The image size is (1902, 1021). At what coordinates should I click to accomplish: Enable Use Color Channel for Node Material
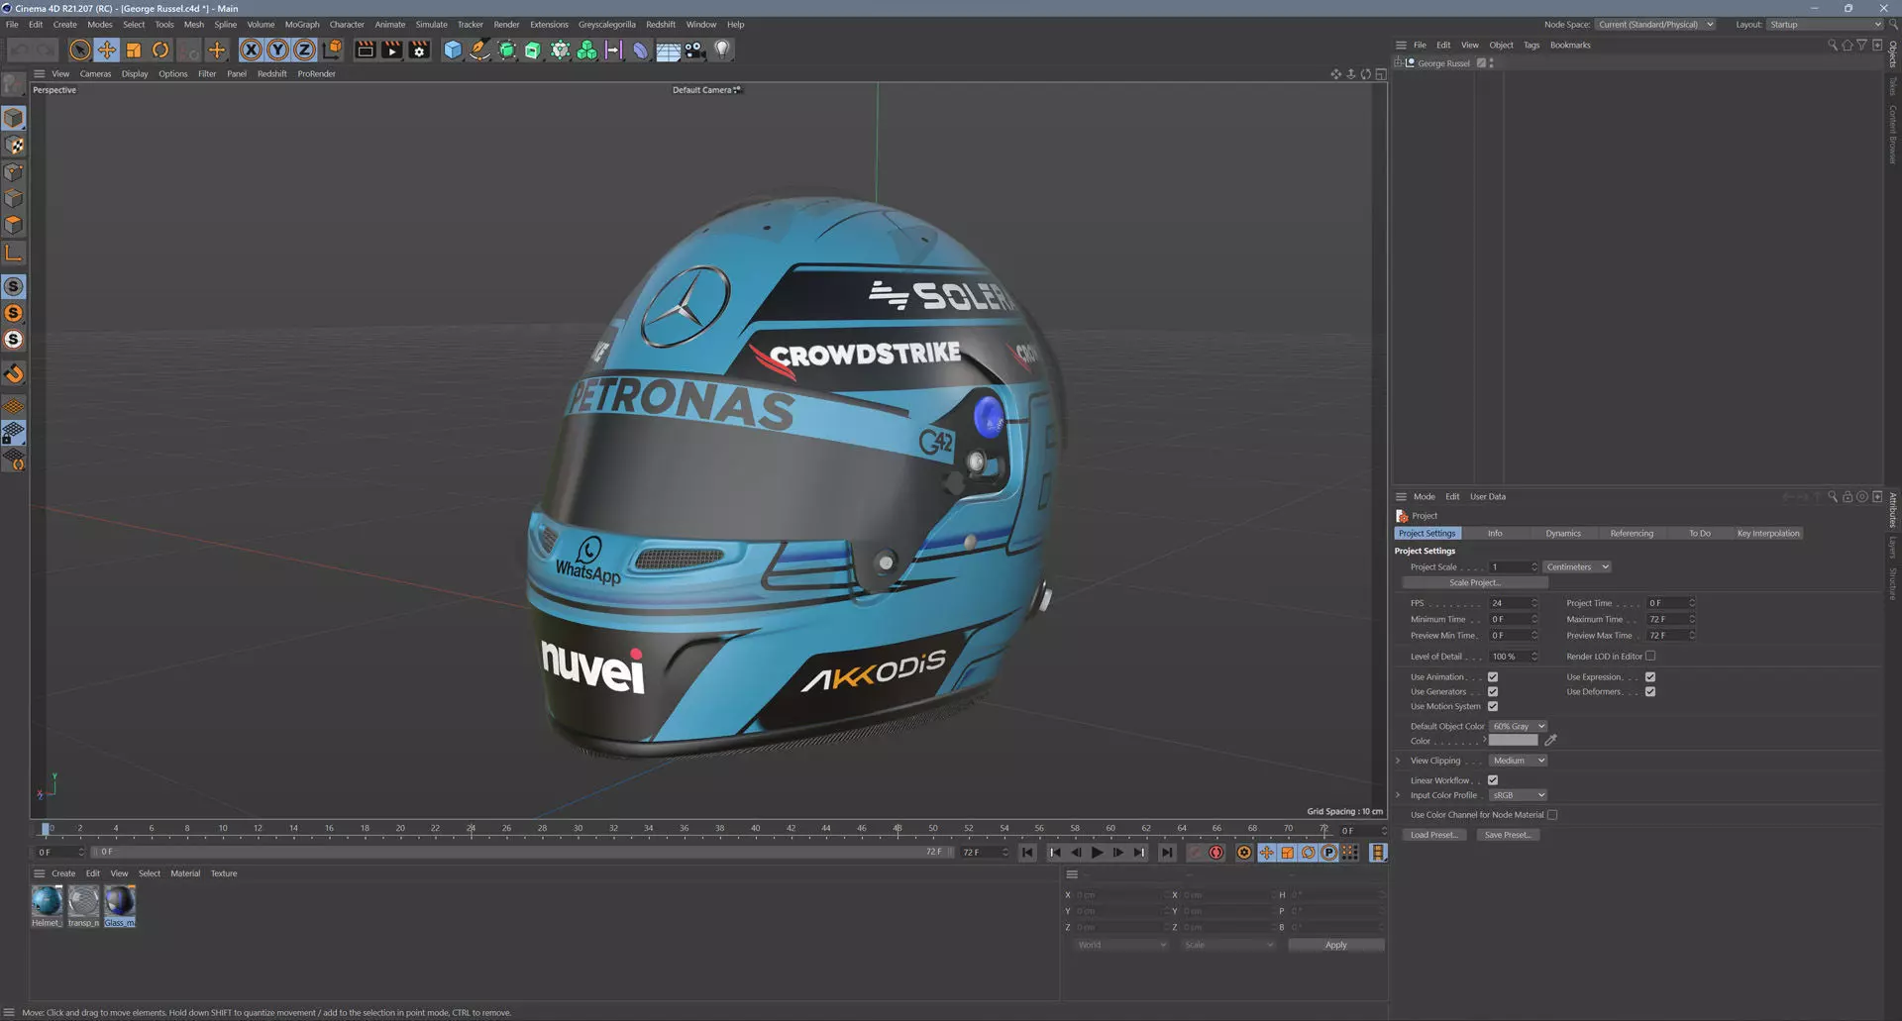pos(1552,815)
